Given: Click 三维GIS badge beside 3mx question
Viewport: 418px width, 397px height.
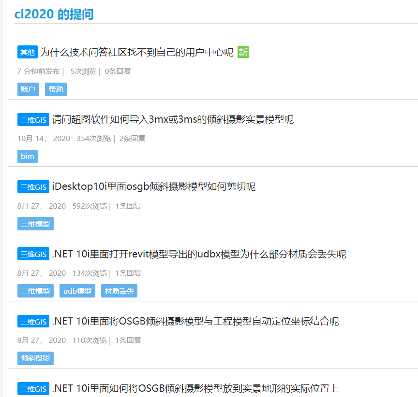Looking at the screenshot, I should click(33, 120).
